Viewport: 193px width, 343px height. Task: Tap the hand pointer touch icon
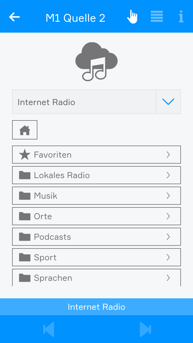[132, 17]
